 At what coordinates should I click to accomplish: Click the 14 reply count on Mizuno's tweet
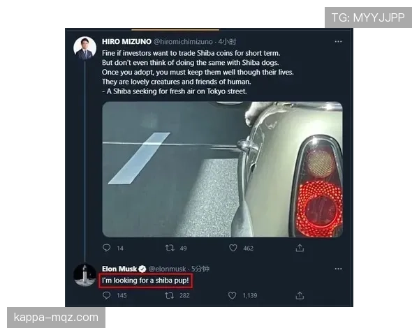click(x=120, y=248)
